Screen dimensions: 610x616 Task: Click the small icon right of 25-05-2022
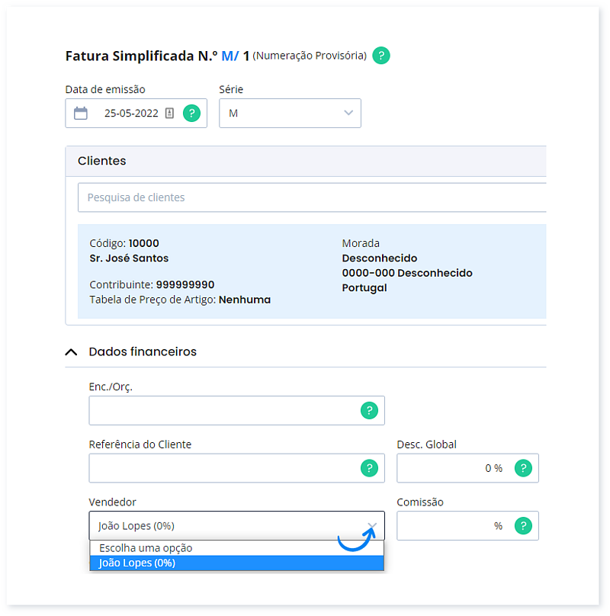tap(169, 113)
